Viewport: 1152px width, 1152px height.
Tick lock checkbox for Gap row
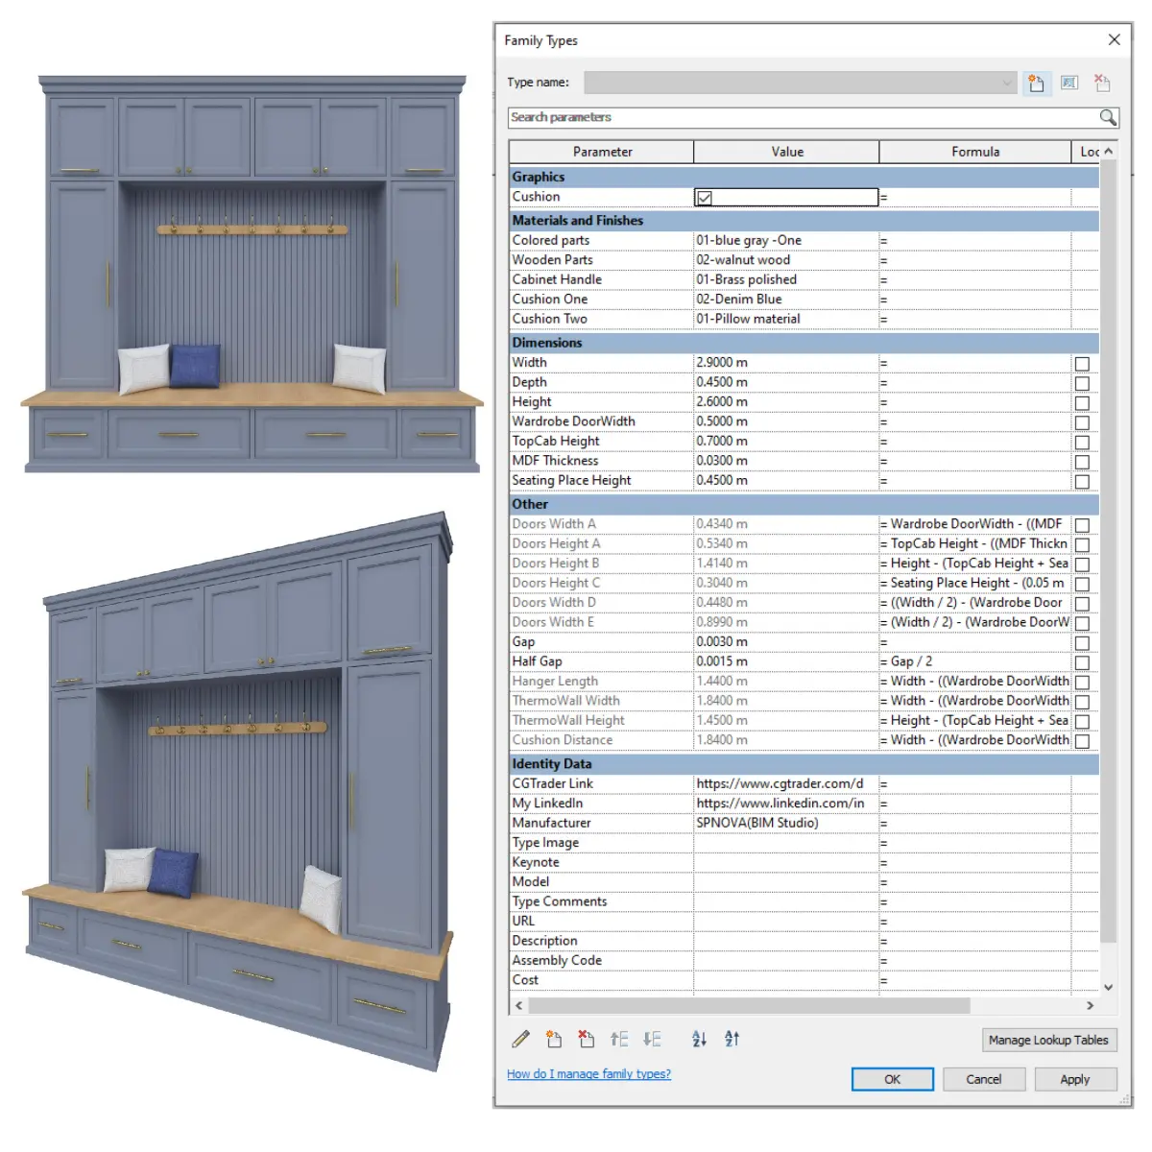pyautogui.click(x=1082, y=643)
